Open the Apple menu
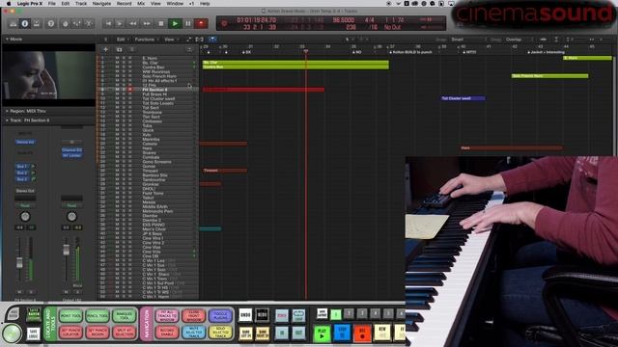This screenshot has height=347, width=618. (x=9, y=4)
